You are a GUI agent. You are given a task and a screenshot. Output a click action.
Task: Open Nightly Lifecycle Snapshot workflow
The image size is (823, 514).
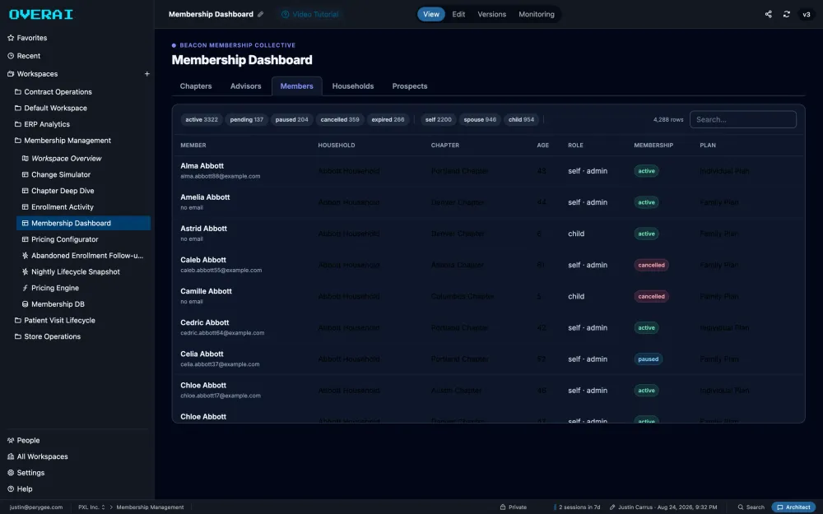pos(71,271)
